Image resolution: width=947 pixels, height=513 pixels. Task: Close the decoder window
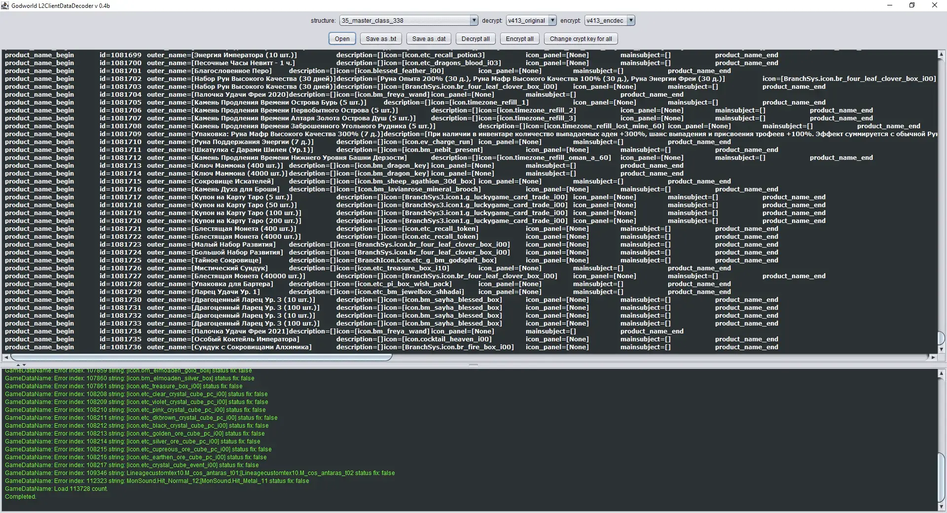pyautogui.click(x=935, y=5)
